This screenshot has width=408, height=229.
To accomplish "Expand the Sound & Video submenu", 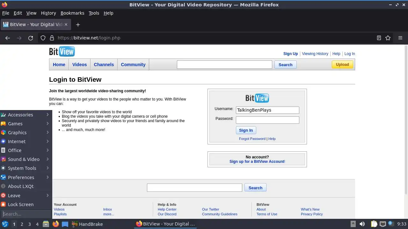I will 26,159.
